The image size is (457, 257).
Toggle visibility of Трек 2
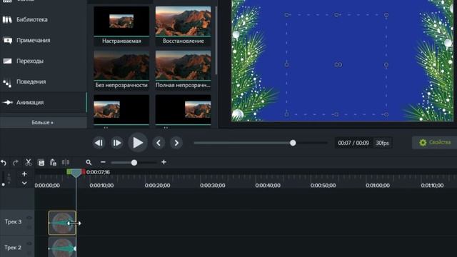coord(29,243)
